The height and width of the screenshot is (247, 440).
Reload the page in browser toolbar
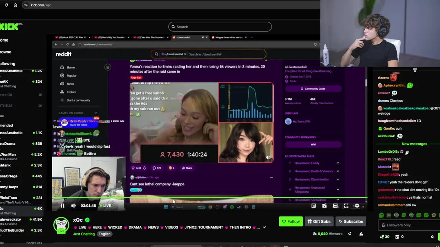click(7, 5)
